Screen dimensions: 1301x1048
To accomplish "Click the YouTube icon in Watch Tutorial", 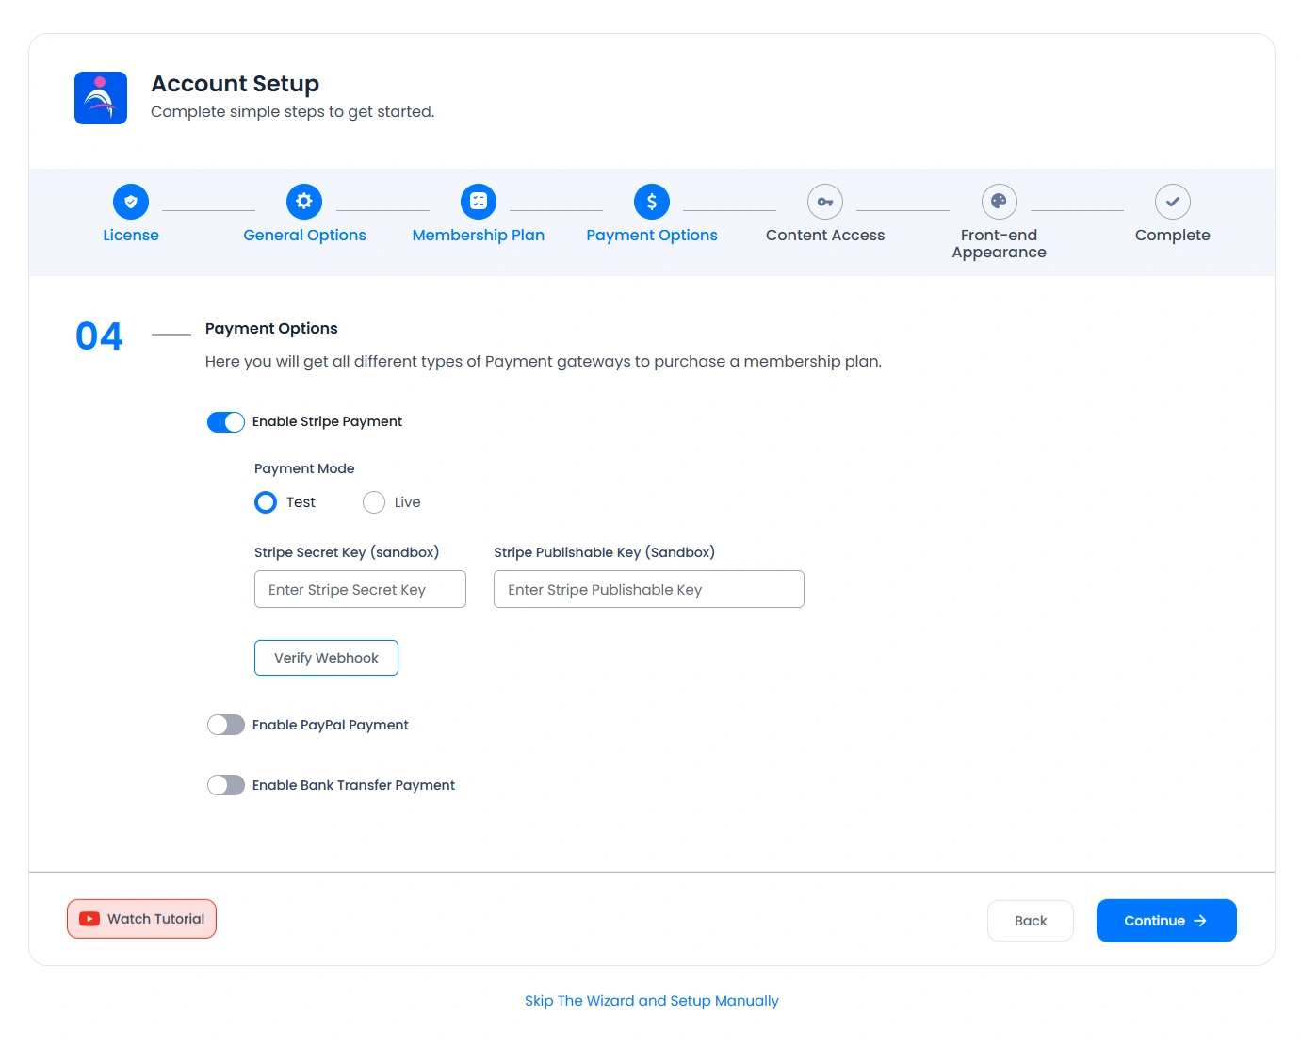I will (88, 918).
